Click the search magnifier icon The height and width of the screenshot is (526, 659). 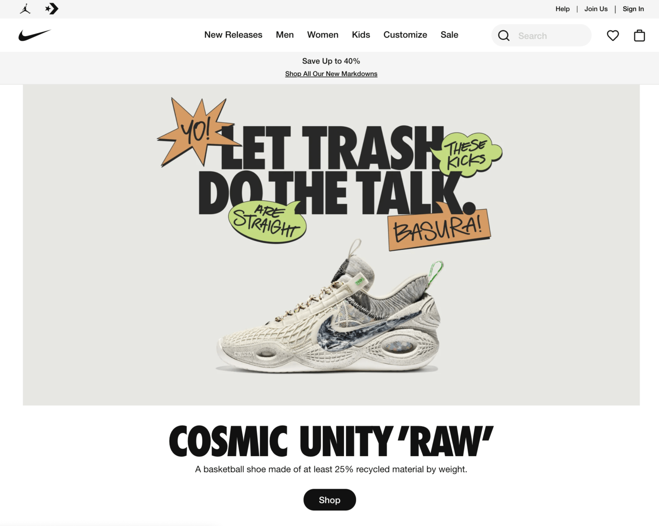click(504, 36)
